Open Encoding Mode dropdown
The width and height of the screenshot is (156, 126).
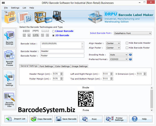coord(119,55)
